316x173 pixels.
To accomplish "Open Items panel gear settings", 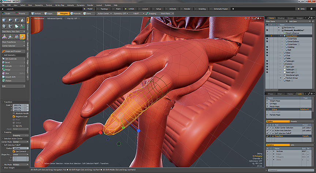I will (x=312, y=18).
